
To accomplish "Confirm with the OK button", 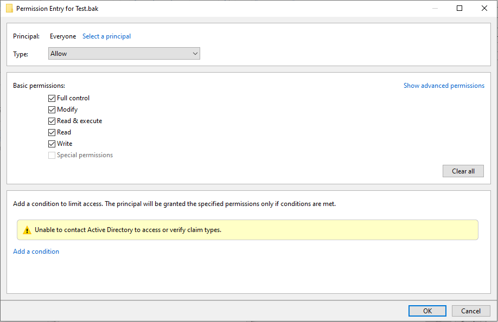I will [x=427, y=311].
